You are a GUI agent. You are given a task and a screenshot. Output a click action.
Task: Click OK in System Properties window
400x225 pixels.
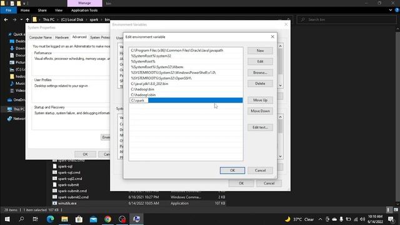coord(85,154)
